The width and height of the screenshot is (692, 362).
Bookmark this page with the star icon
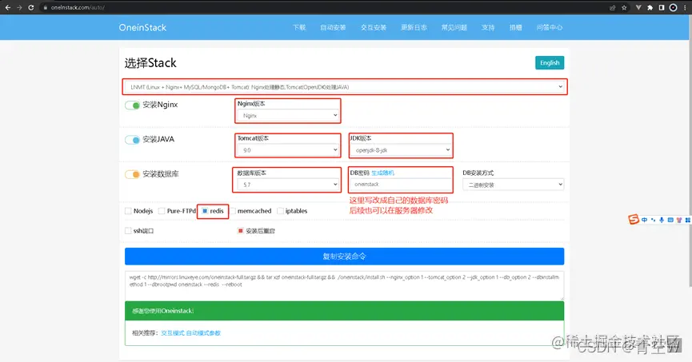[x=624, y=7]
